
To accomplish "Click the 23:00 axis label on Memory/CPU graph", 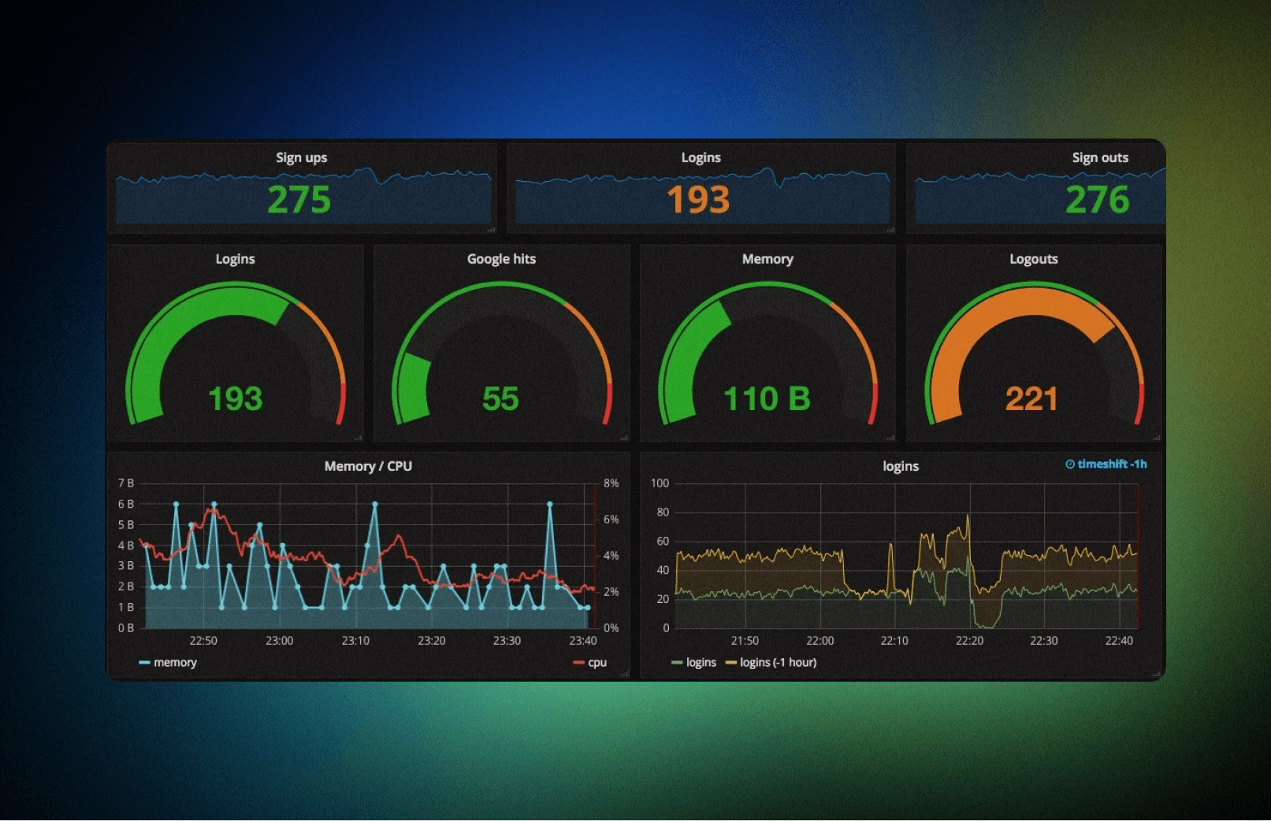I will point(279,641).
